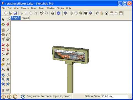Screen dimensions: 133x100
Task: Switch to Hidden Line display mode
Action: click(76, 13)
